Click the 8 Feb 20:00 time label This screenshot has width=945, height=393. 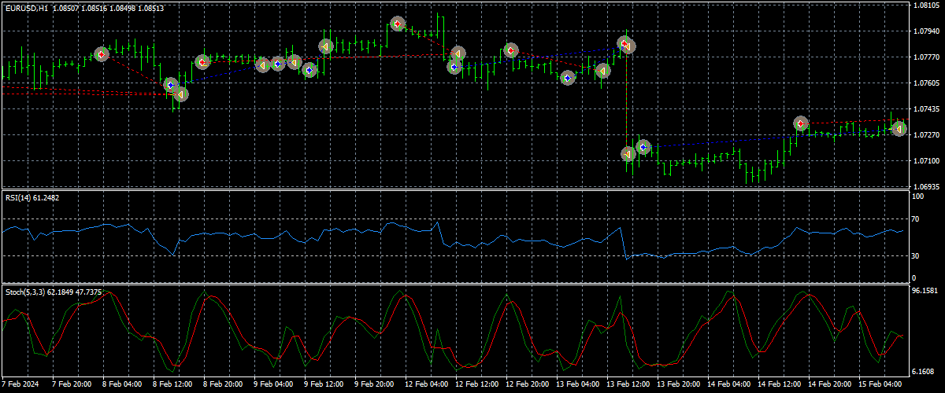point(223,385)
